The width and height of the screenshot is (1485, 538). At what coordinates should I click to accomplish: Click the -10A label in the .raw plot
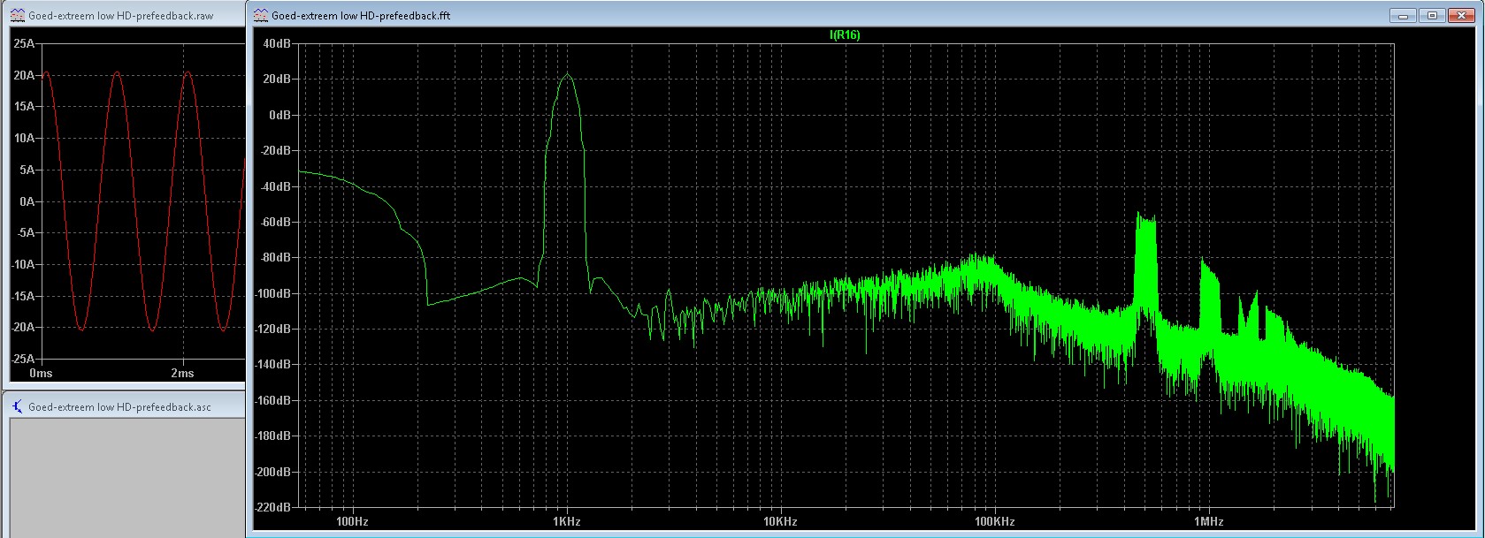pos(23,264)
